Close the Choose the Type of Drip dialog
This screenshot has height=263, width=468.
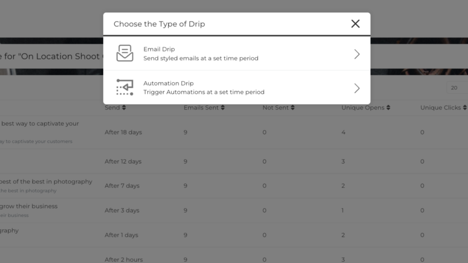point(355,24)
